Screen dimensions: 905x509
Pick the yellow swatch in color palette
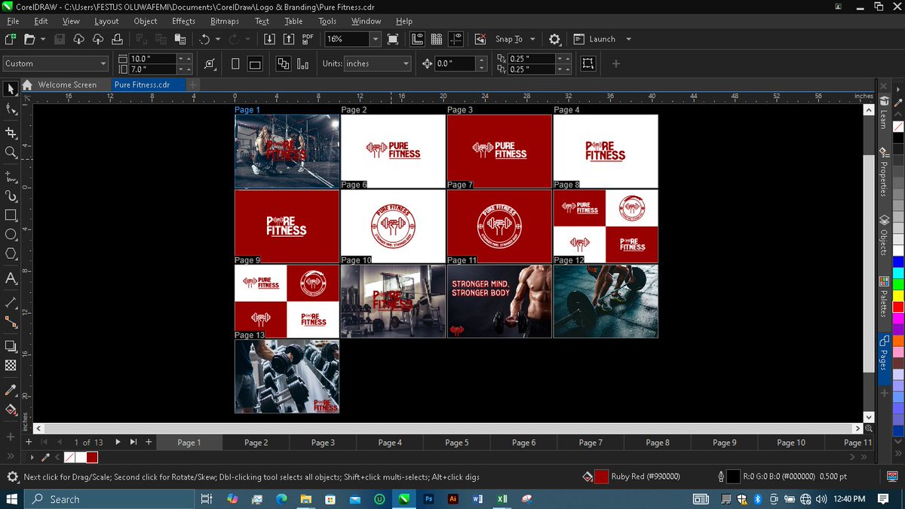pos(898,295)
